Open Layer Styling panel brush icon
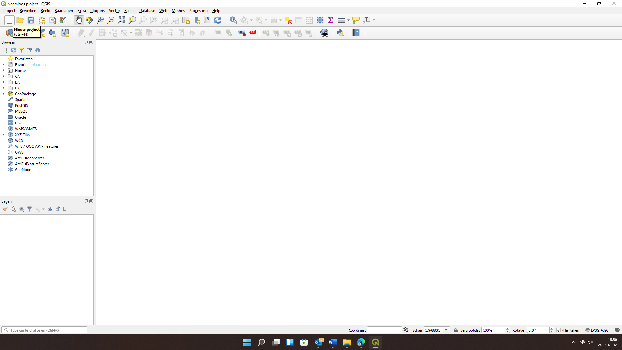Screen dimensions: 622x350 [x=5, y=209]
